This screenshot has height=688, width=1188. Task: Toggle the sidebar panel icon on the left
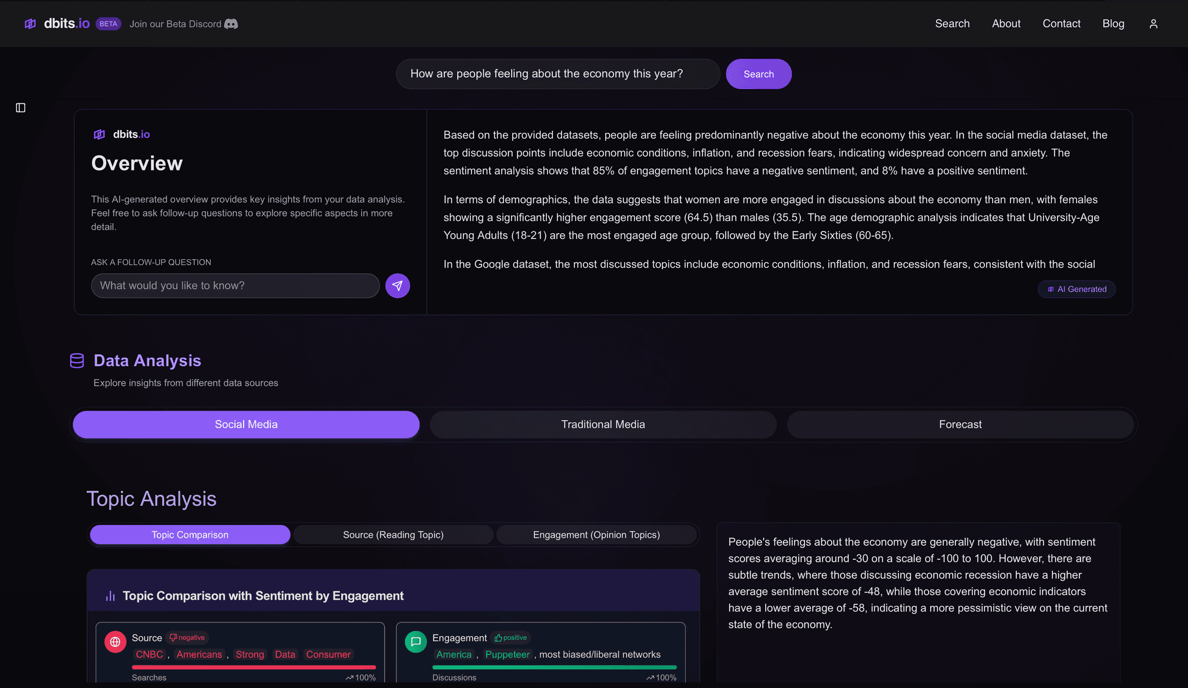click(x=21, y=107)
